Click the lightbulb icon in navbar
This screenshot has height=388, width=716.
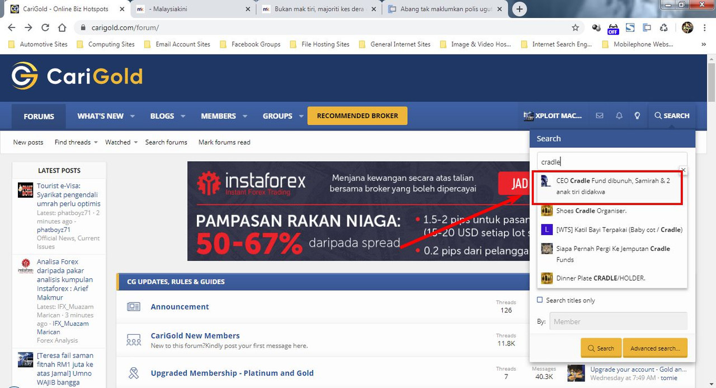coord(637,116)
